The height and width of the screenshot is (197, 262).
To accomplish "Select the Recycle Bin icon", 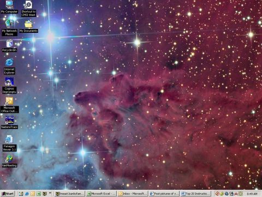I will coord(9,45).
